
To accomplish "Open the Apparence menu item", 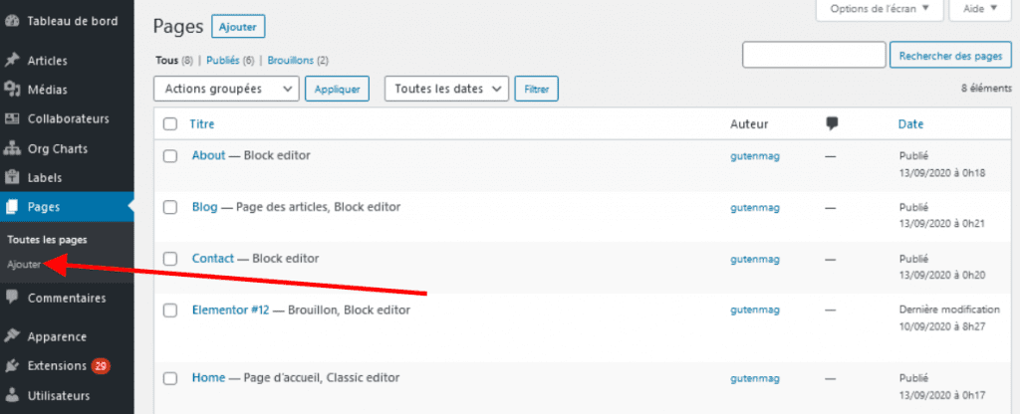I will coord(57,336).
